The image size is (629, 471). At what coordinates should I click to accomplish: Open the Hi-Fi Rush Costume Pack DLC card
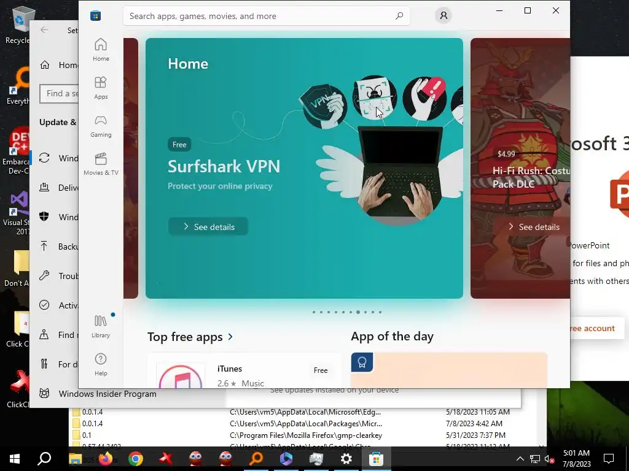coord(520,168)
